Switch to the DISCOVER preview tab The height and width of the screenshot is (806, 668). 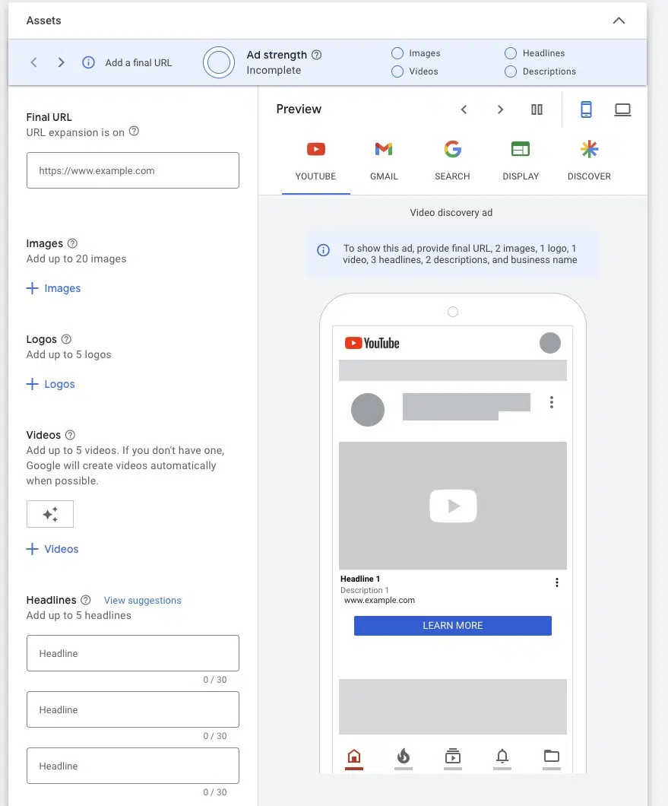(589, 158)
